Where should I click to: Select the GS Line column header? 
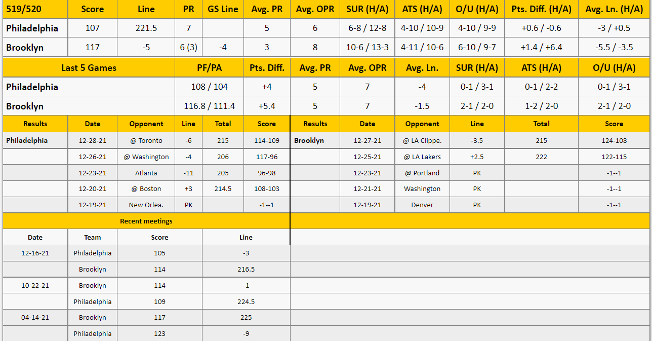223,9
